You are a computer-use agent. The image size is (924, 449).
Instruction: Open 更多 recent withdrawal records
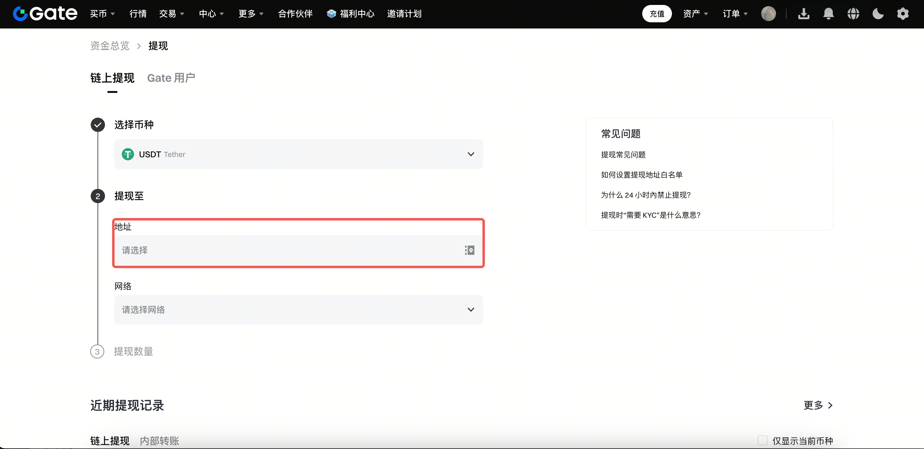[x=818, y=405]
